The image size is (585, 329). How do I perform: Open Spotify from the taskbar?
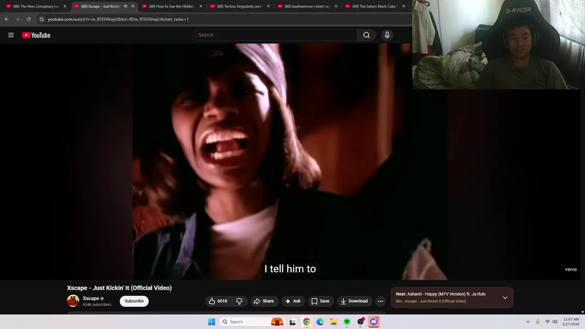point(347,322)
